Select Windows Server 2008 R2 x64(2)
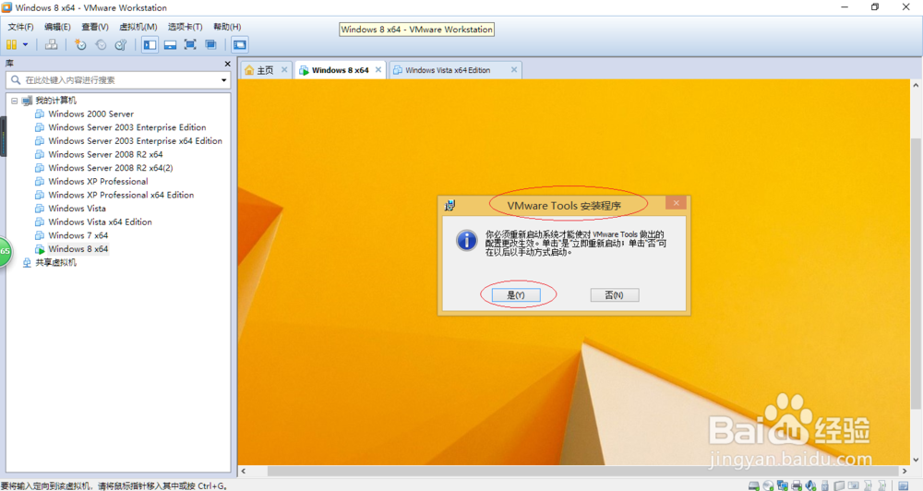Screen dimensions: 923x491 (x=111, y=168)
